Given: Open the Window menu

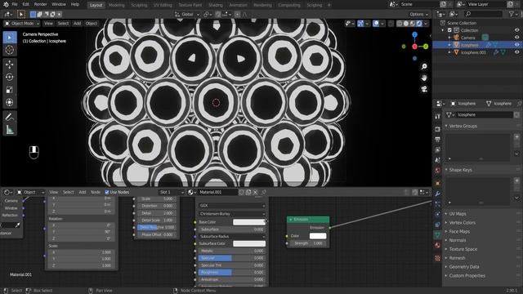Looking at the screenshot, I should [x=59, y=4].
